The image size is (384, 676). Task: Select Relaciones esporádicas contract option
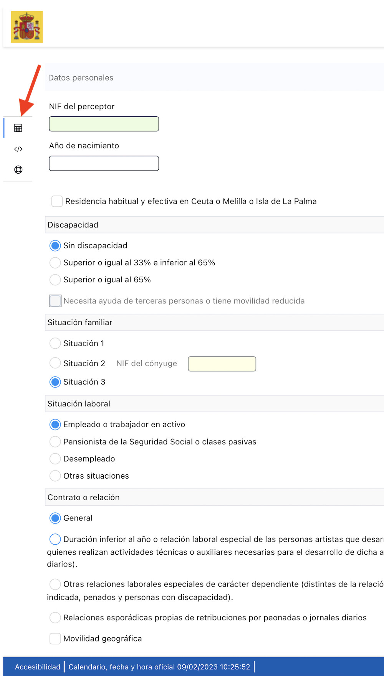coord(55,618)
